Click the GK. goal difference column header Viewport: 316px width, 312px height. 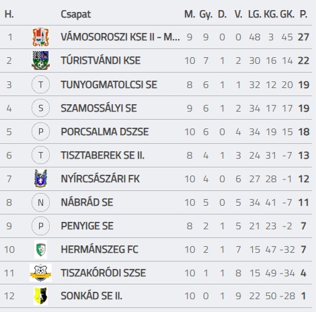click(x=287, y=14)
